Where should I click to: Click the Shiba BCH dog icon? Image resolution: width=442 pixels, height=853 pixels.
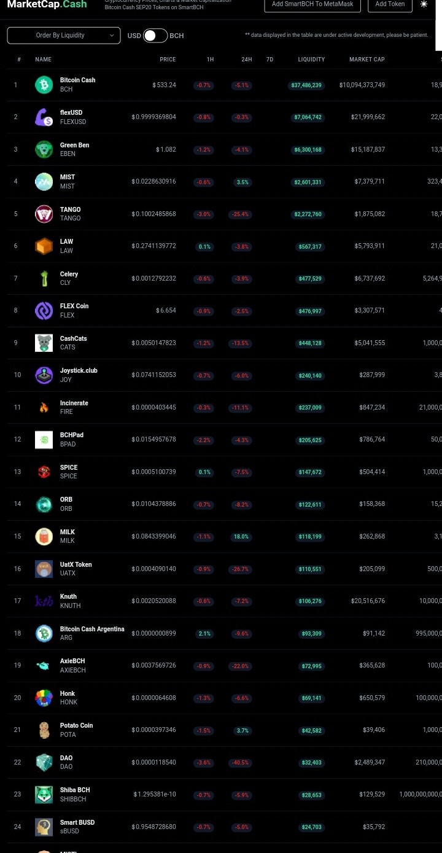(x=44, y=794)
